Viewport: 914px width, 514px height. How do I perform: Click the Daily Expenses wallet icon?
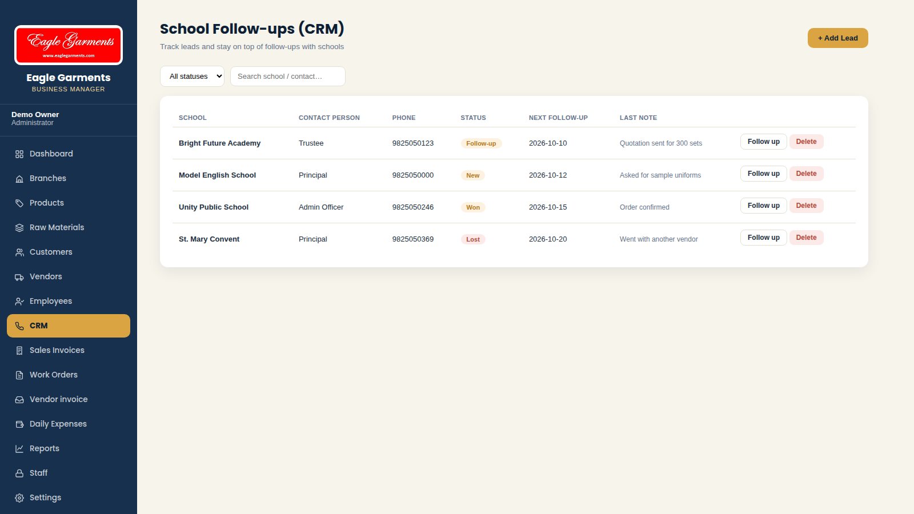[19, 424]
